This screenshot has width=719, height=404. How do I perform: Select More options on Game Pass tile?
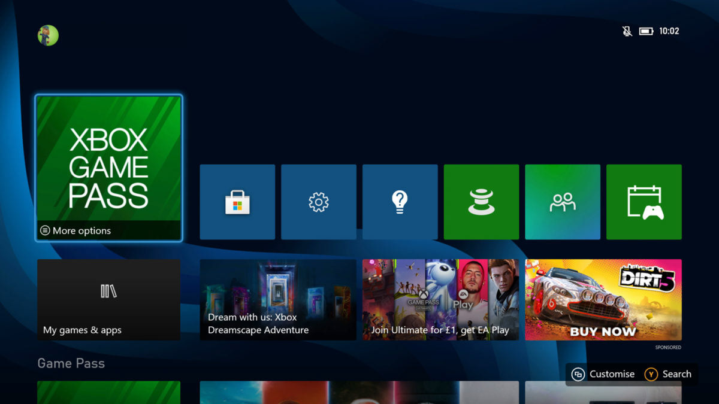click(75, 230)
